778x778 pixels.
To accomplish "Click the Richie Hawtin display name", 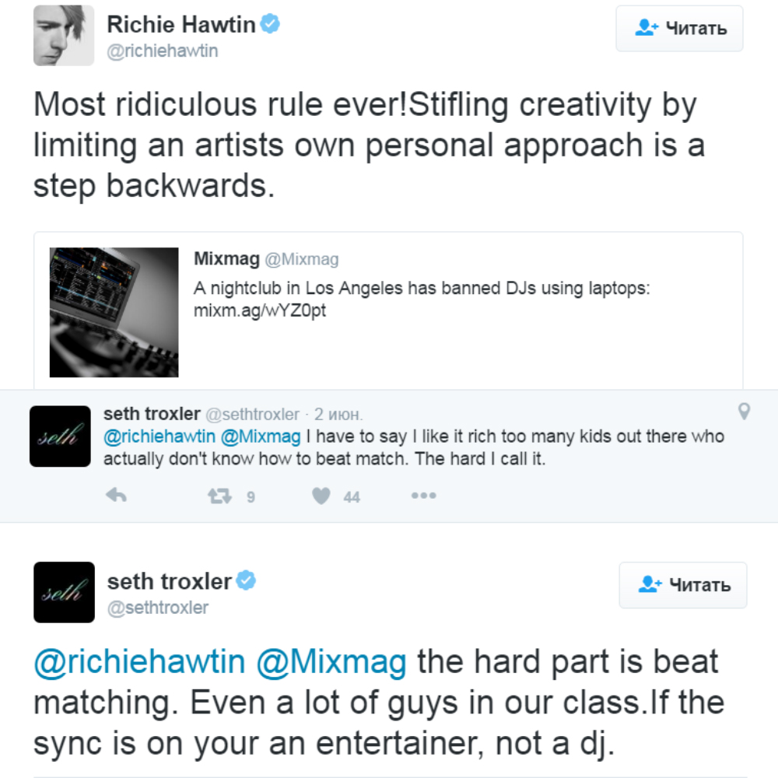I will [x=180, y=25].
